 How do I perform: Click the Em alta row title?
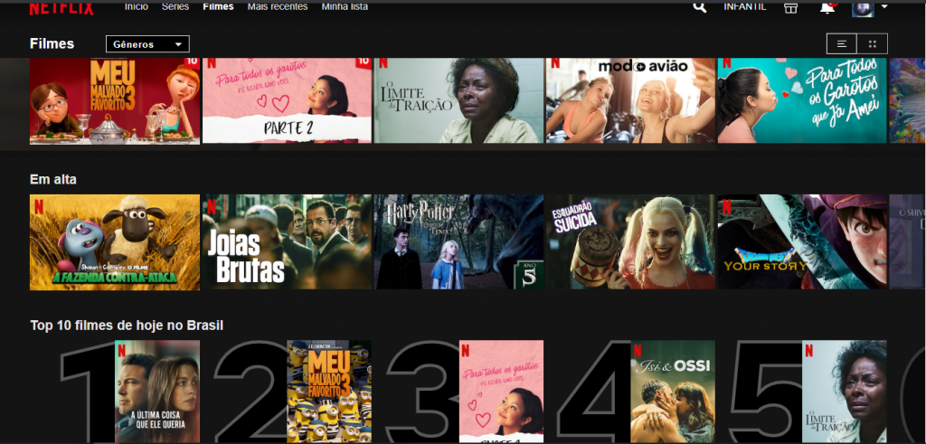[53, 179]
